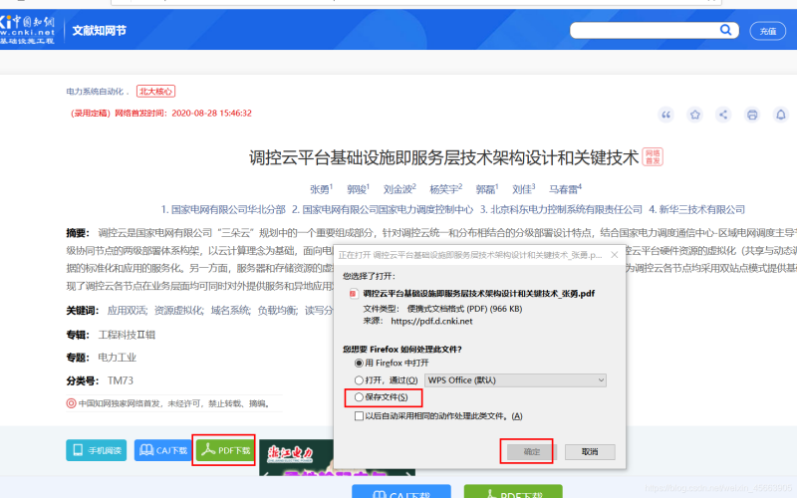Image resolution: width=797 pixels, height=498 pixels.
Task: Click the 充值 button in header
Action: 767,31
